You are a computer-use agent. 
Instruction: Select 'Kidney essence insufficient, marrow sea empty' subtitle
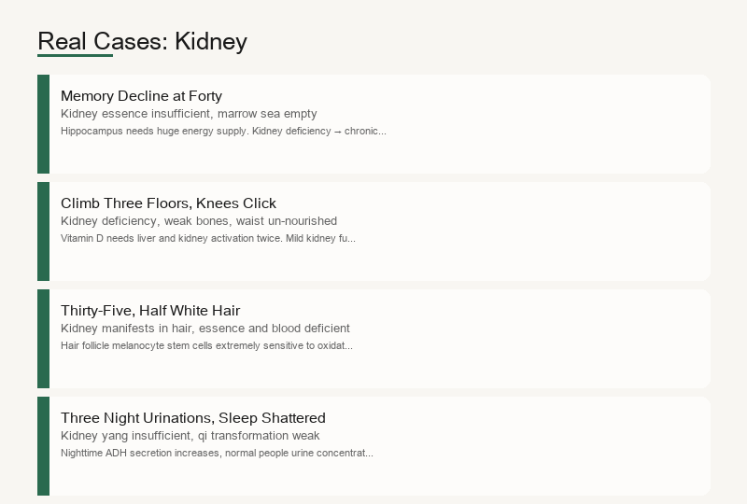(189, 113)
